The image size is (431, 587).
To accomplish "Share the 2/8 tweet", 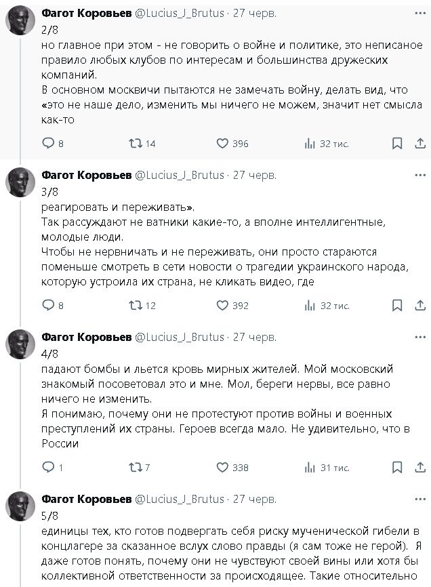I will [x=420, y=143].
